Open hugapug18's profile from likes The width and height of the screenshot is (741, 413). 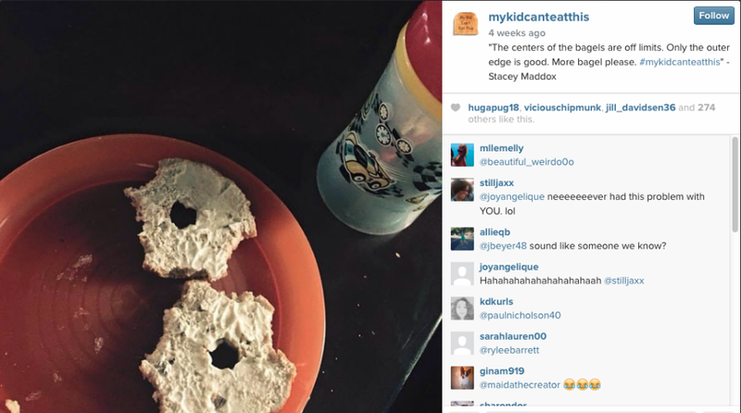click(x=494, y=107)
